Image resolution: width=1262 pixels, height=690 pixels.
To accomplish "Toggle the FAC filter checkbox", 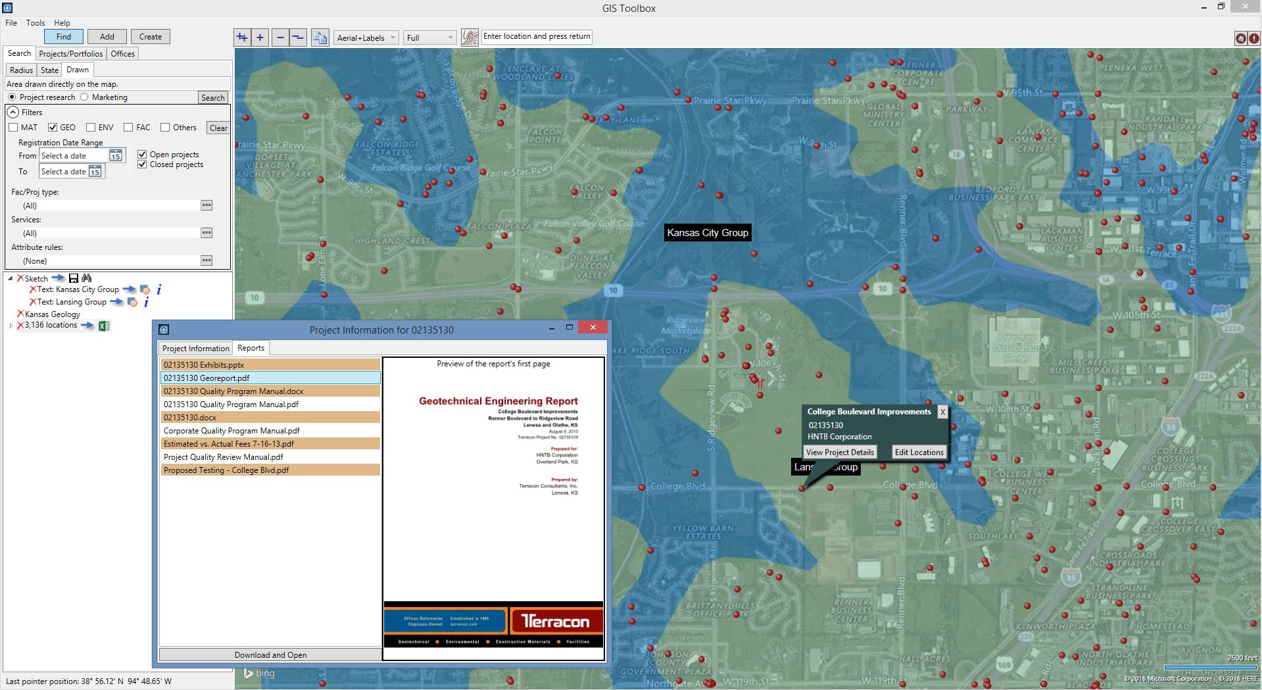I will click(x=128, y=128).
